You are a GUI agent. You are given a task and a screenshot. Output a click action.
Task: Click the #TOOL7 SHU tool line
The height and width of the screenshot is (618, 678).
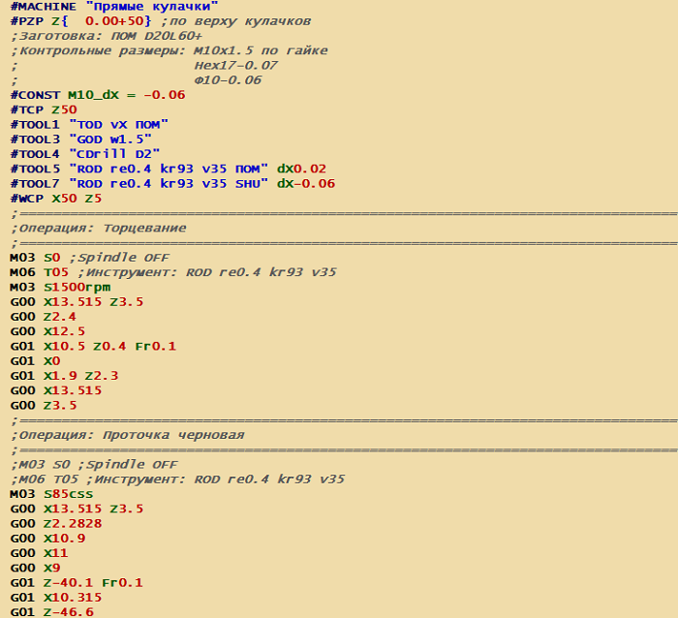[172, 183]
